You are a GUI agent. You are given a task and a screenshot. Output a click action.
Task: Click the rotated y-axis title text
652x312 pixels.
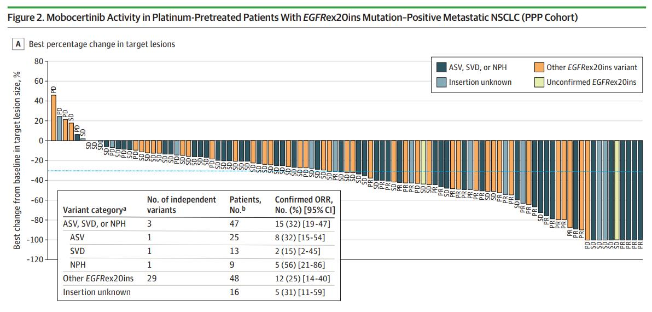17,161
